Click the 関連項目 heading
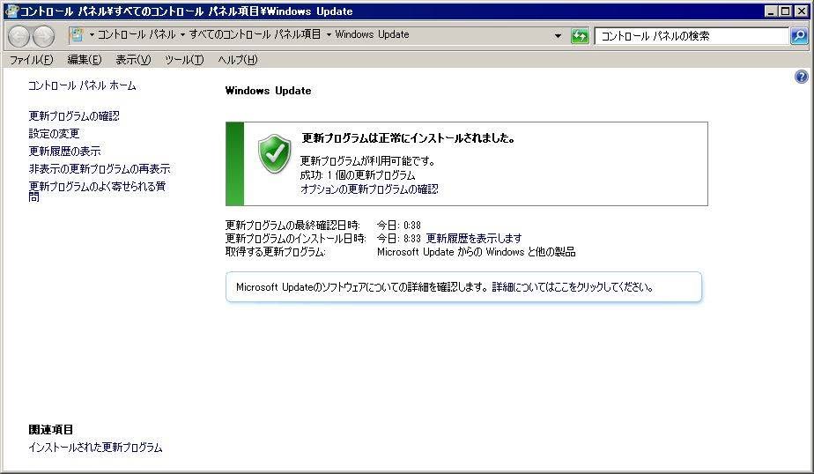Viewport: 814px width, 474px height. [50, 429]
